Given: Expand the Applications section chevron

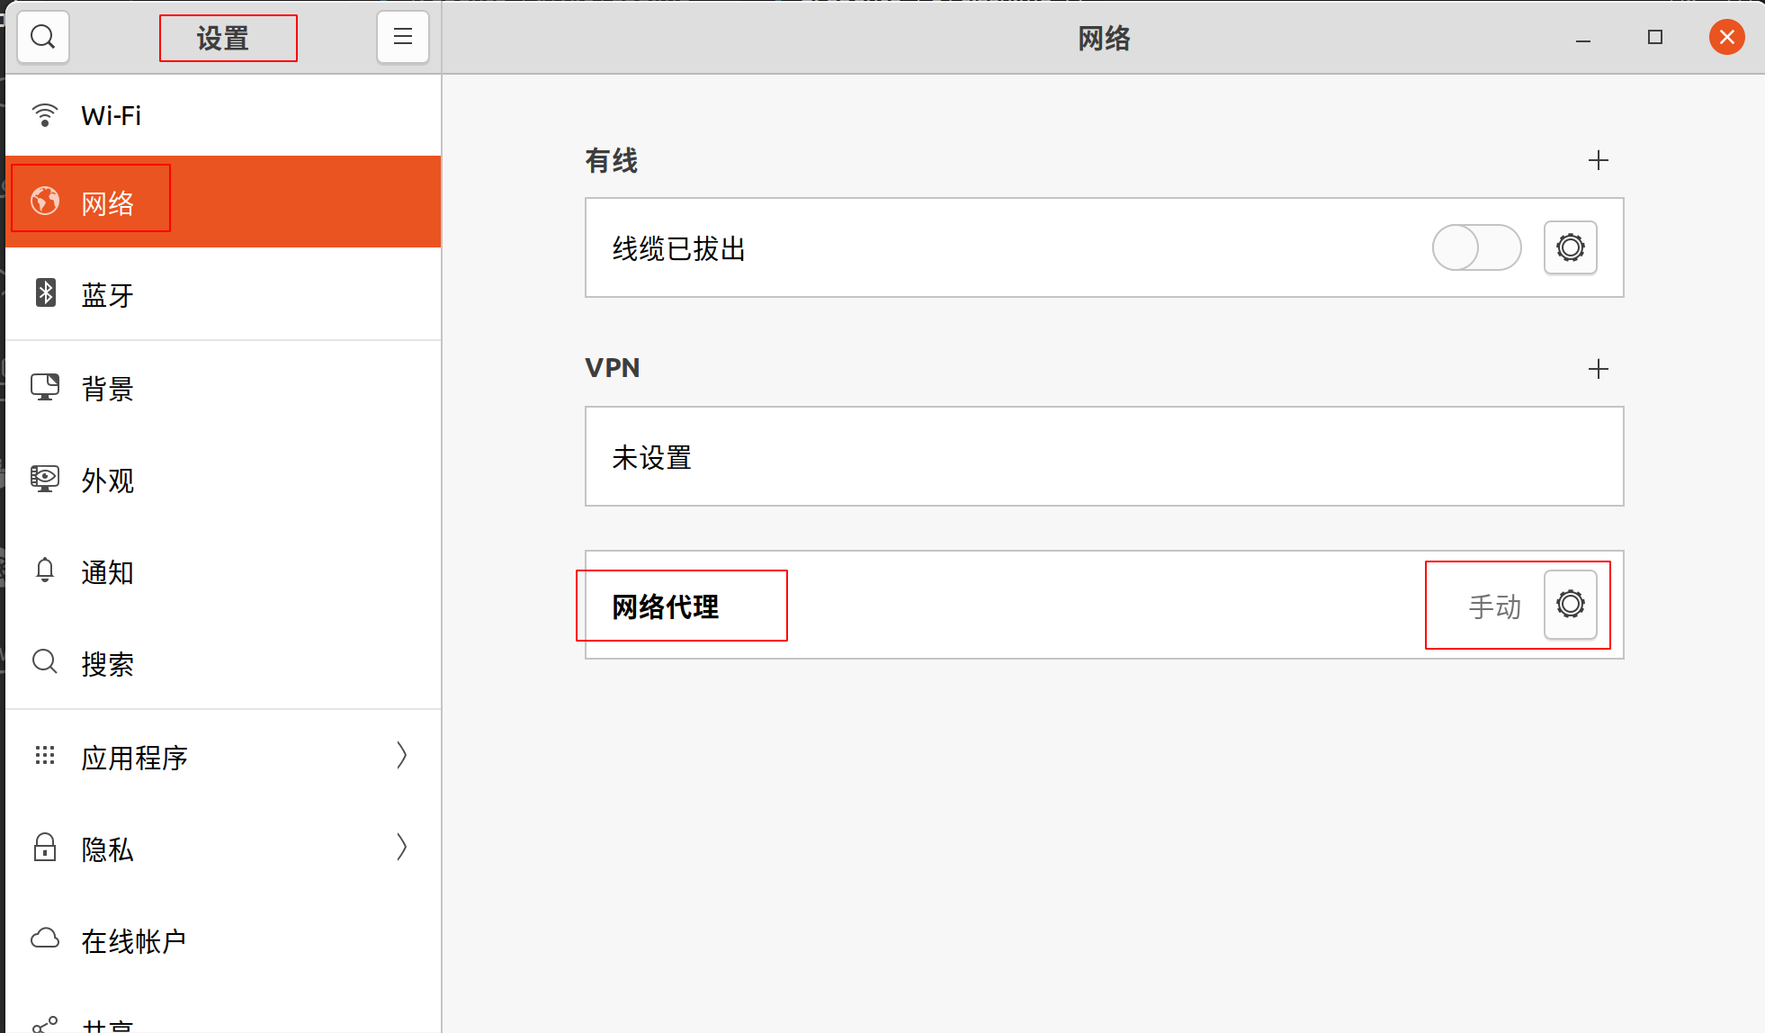Looking at the screenshot, I should (x=401, y=756).
